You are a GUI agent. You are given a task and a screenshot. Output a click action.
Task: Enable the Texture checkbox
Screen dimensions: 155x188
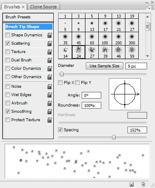(x=7, y=51)
